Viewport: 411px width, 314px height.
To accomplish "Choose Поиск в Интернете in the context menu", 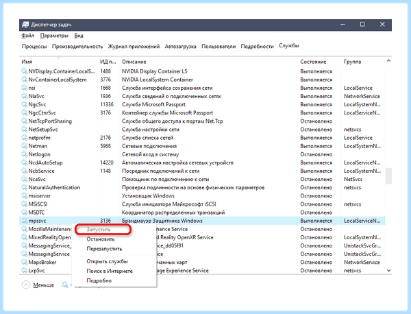I will coord(110,271).
